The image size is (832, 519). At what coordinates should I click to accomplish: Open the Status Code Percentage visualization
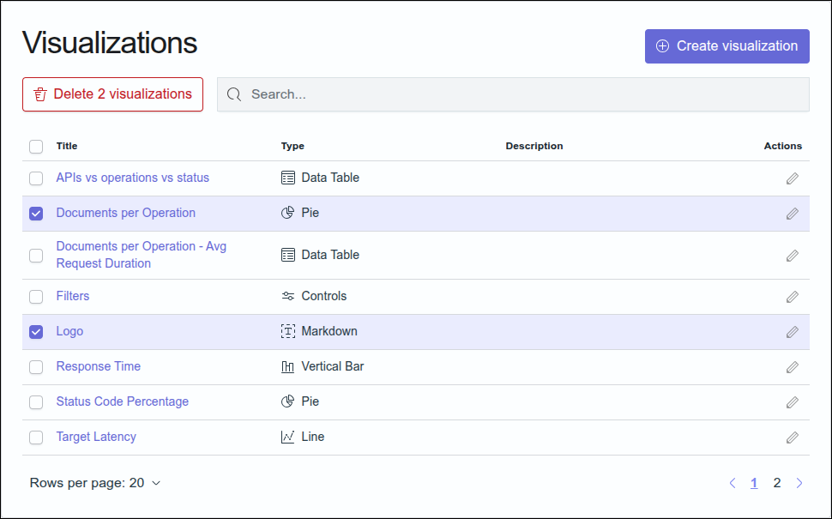pos(122,401)
